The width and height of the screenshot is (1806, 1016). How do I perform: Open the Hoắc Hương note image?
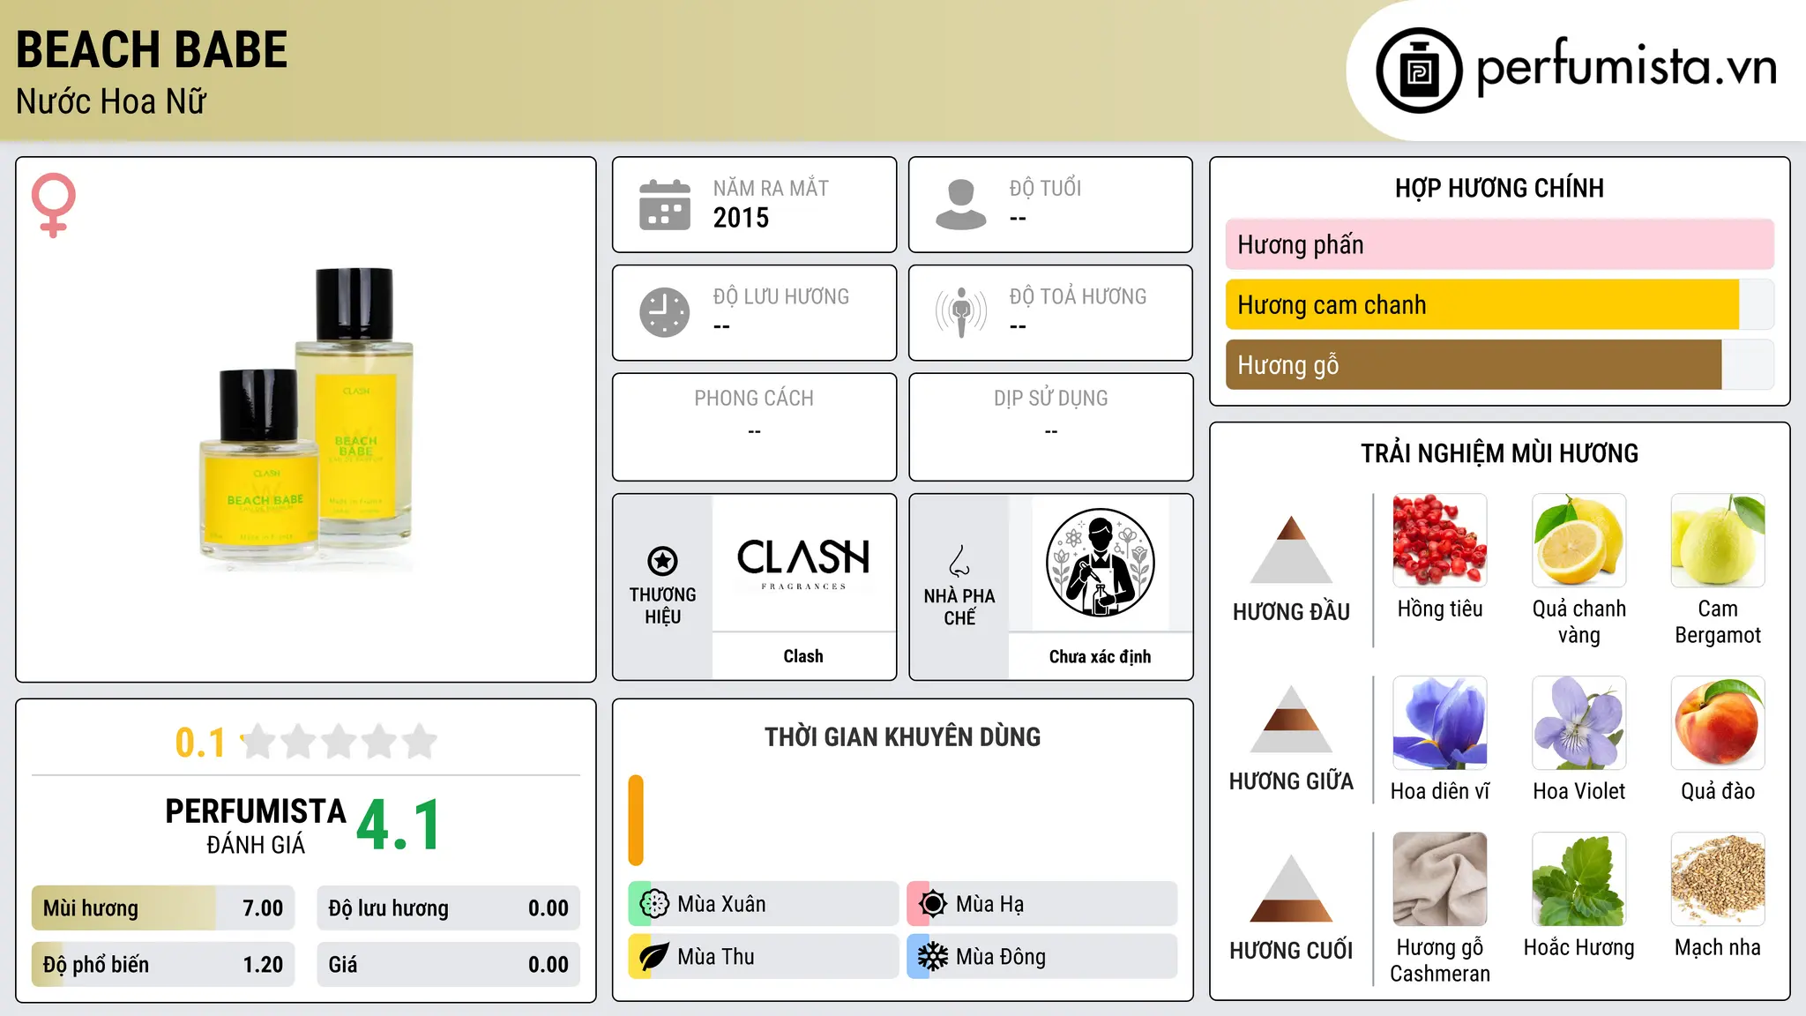tap(1579, 879)
